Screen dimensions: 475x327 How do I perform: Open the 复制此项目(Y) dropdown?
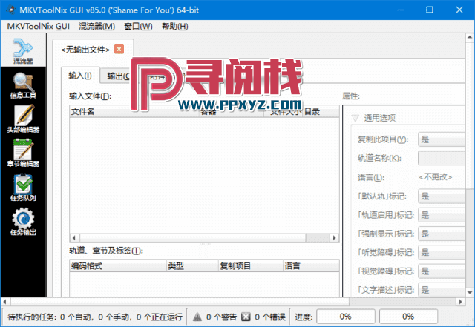[x=442, y=139]
